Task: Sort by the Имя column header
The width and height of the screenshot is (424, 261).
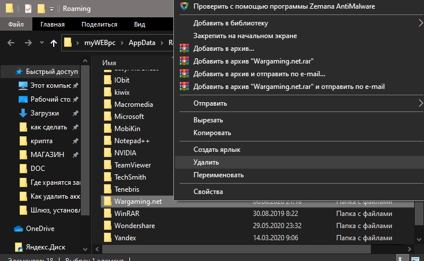Action: 109,63
